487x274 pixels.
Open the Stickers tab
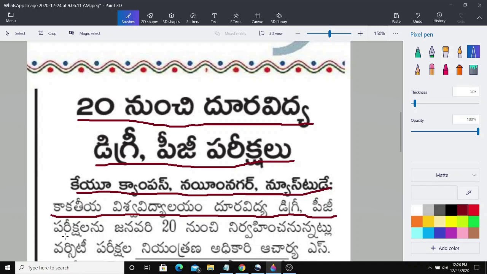(x=193, y=18)
